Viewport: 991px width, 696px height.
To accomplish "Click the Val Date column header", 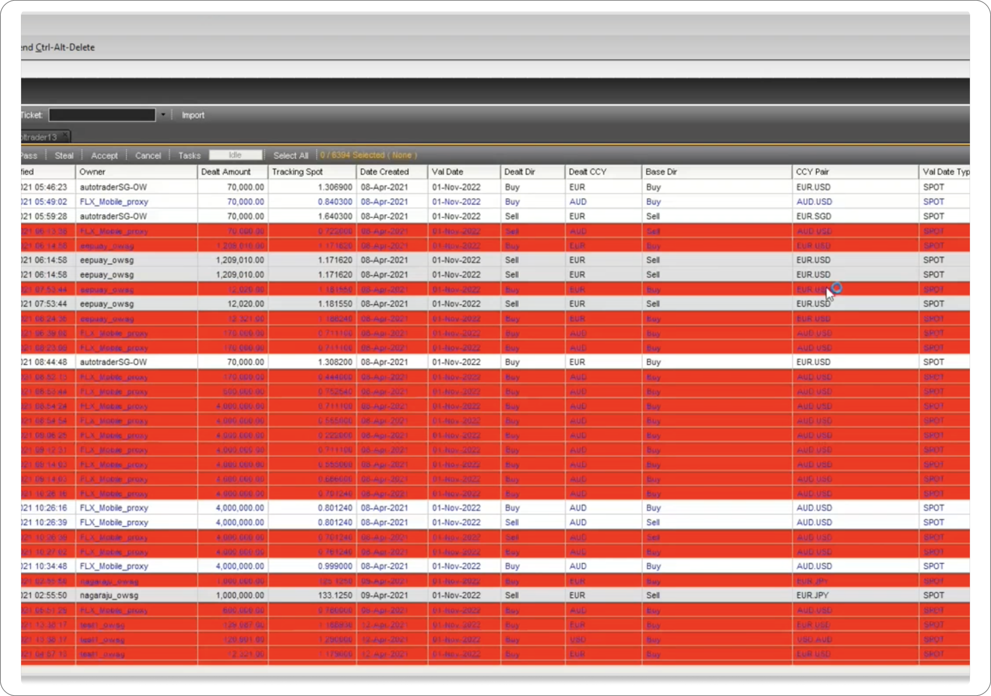I will 447,172.
